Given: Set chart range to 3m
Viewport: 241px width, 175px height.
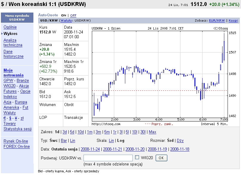Looking at the screenshot, I should click(98, 132).
